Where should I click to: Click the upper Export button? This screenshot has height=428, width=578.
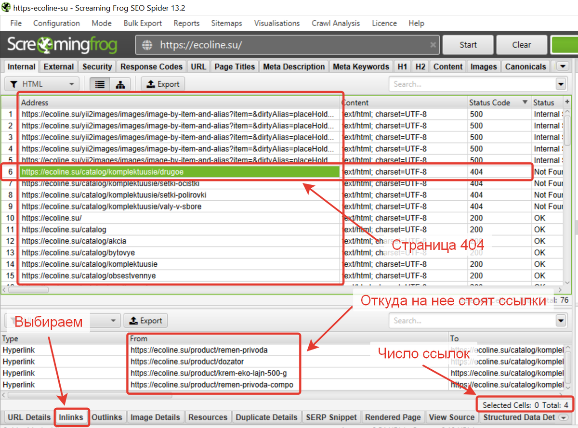click(x=163, y=84)
